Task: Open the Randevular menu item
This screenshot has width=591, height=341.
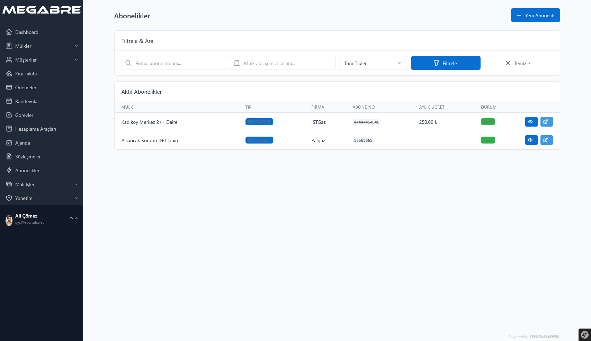Action: coord(27,101)
